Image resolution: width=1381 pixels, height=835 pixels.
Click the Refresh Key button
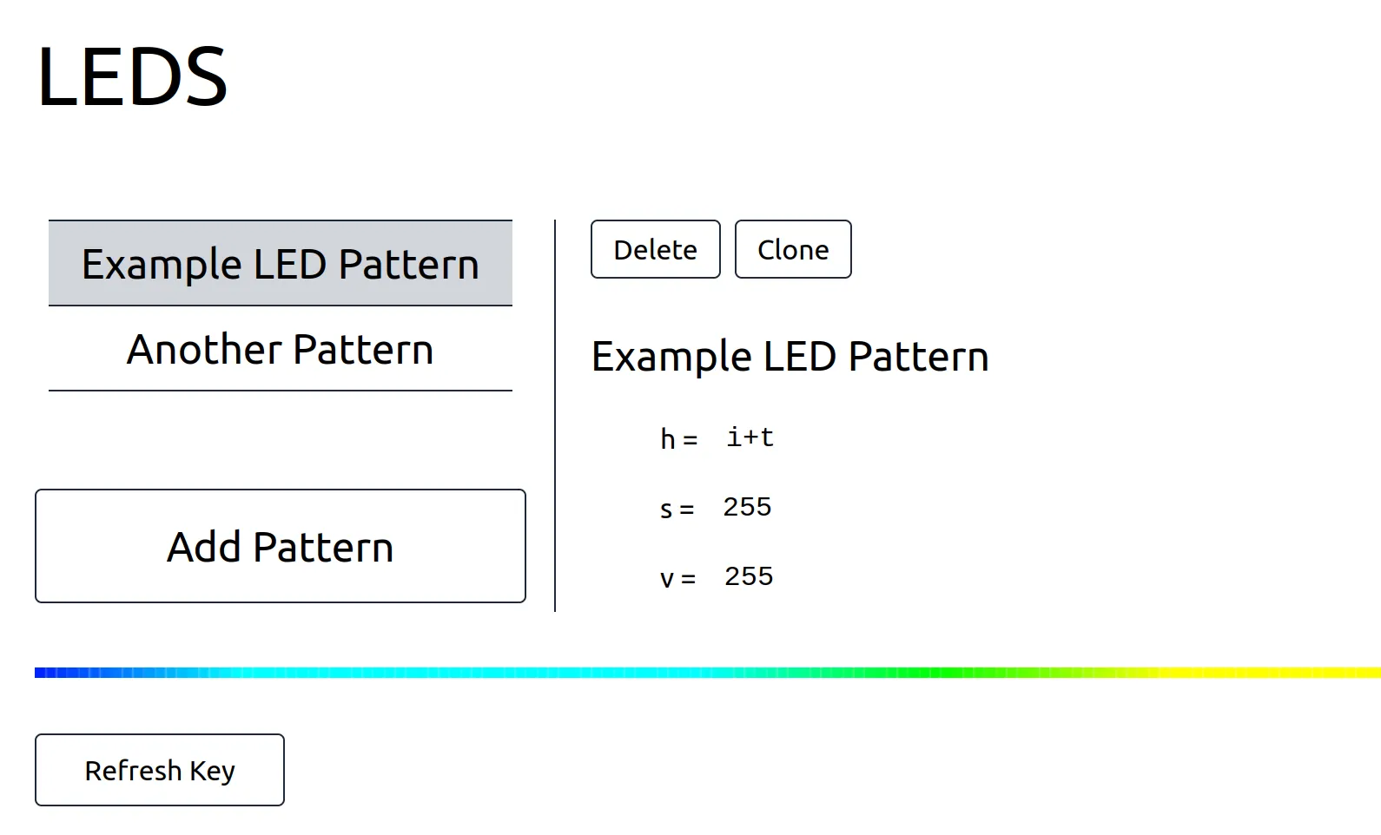pos(160,770)
